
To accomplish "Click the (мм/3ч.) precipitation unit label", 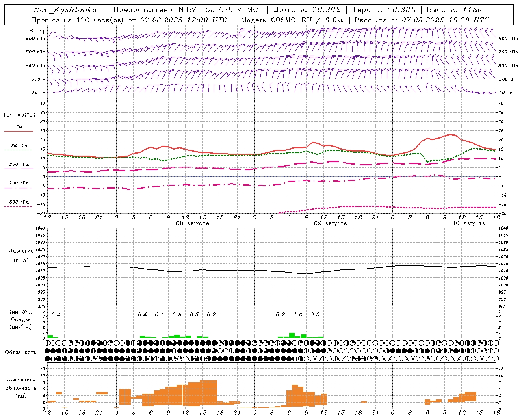I will click(21, 312).
